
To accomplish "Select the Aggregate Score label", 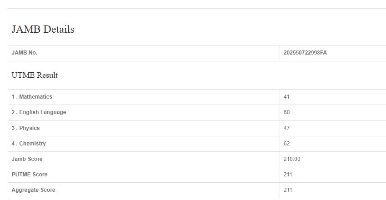I will click(x=34, y=190).
